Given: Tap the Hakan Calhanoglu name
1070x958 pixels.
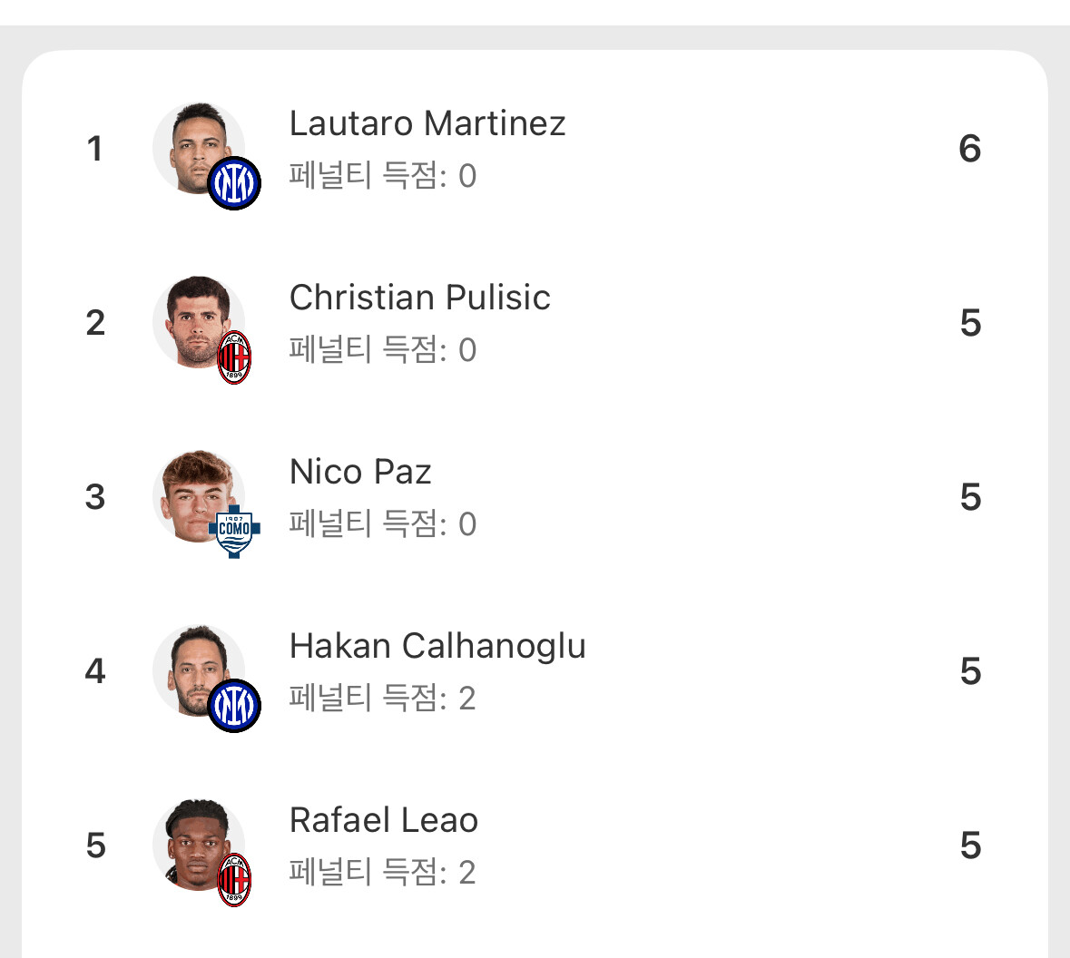Looking at the screenshot, I should tap(437, 646).
